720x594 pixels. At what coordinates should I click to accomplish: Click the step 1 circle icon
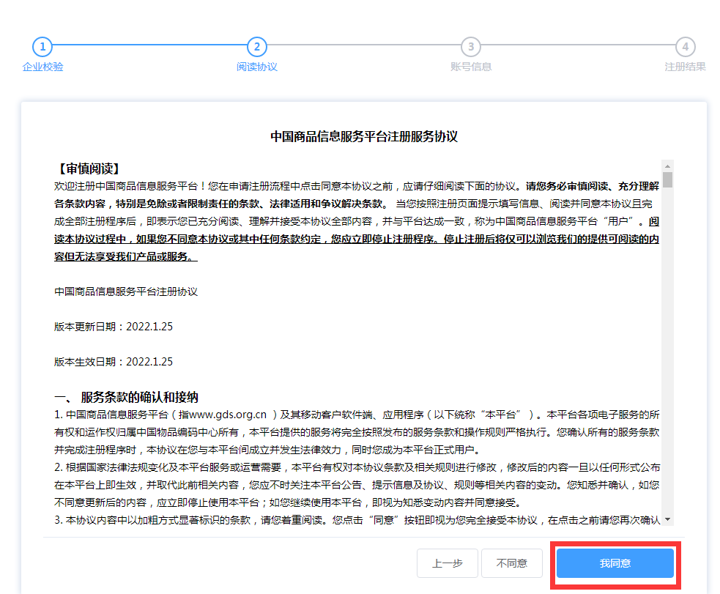coord(42,47)
